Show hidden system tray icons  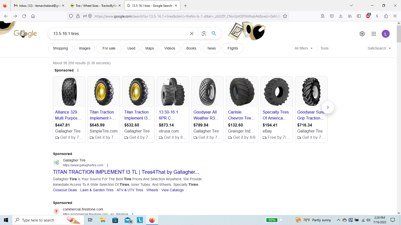pyautogui.click(x=338, y=220)
